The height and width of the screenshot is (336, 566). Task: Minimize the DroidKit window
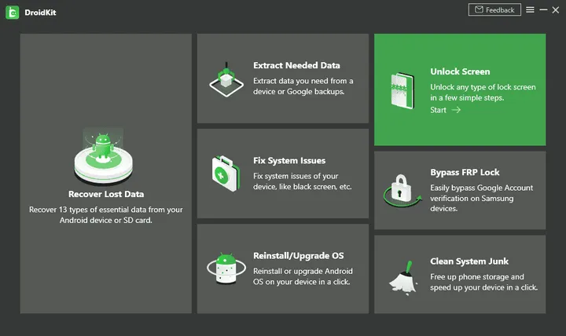[542, 9]
